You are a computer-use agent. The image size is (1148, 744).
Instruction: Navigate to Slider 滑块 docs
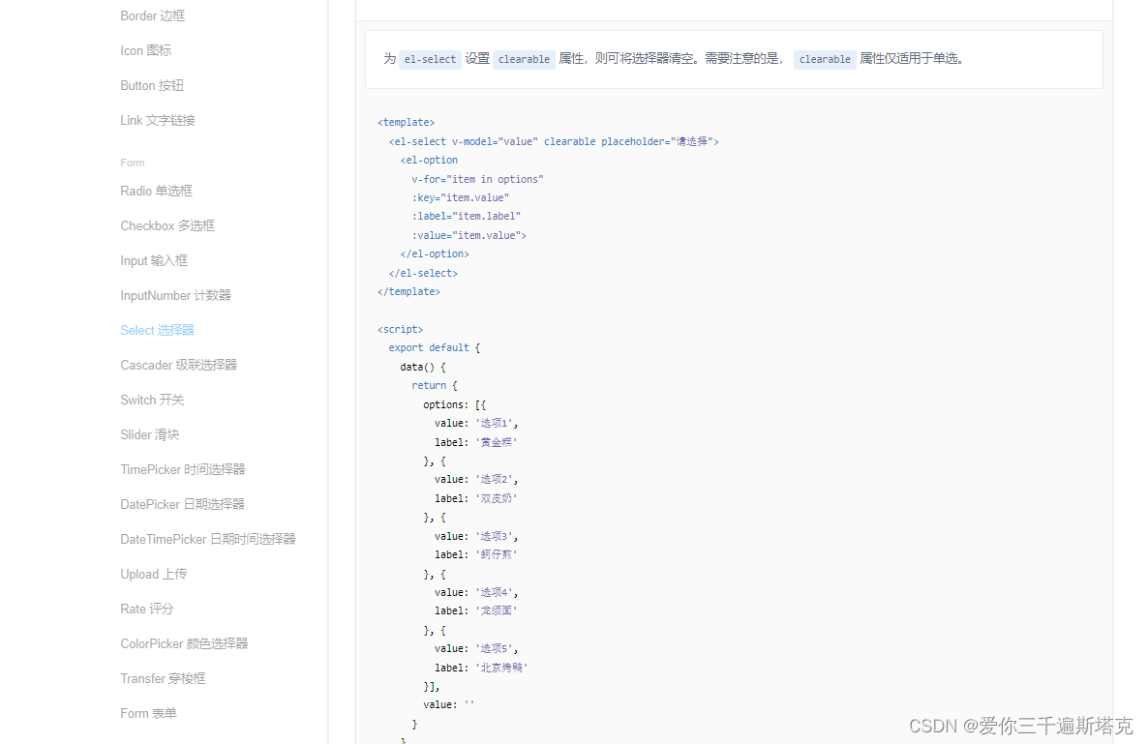149,434
